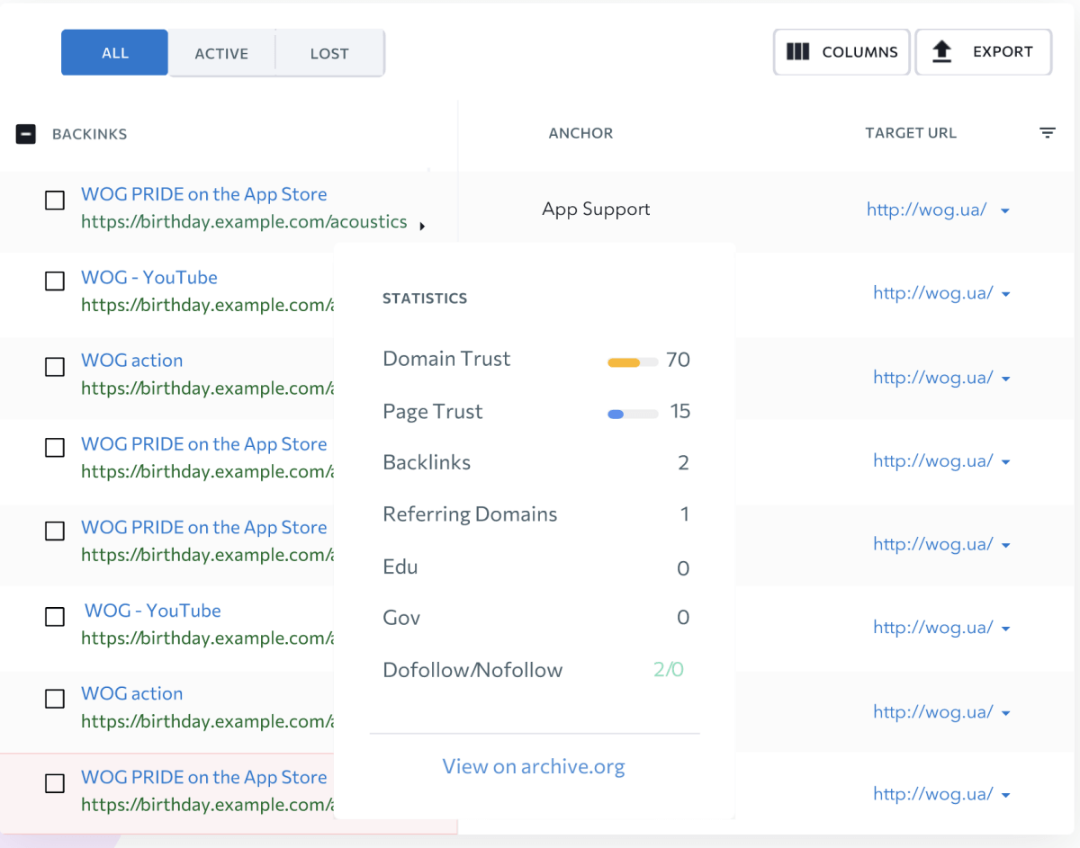Image resolution: width=1080 pixels, height=848 pixels.
Task: Click the App Support anchor text
Action: [596, 210]
